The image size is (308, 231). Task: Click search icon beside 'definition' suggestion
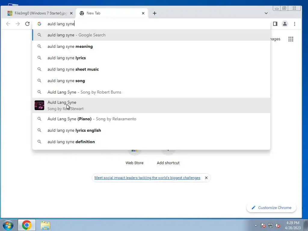pos(39,142)
